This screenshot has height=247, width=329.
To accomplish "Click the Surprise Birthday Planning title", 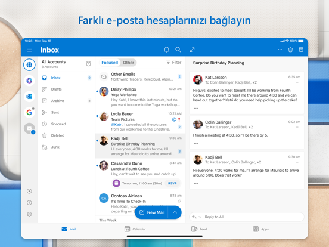I will 219,63.
